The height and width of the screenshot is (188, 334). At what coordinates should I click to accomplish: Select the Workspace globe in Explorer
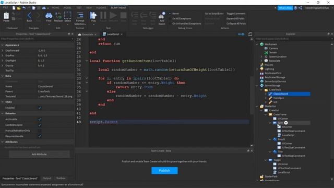(262, 44)
